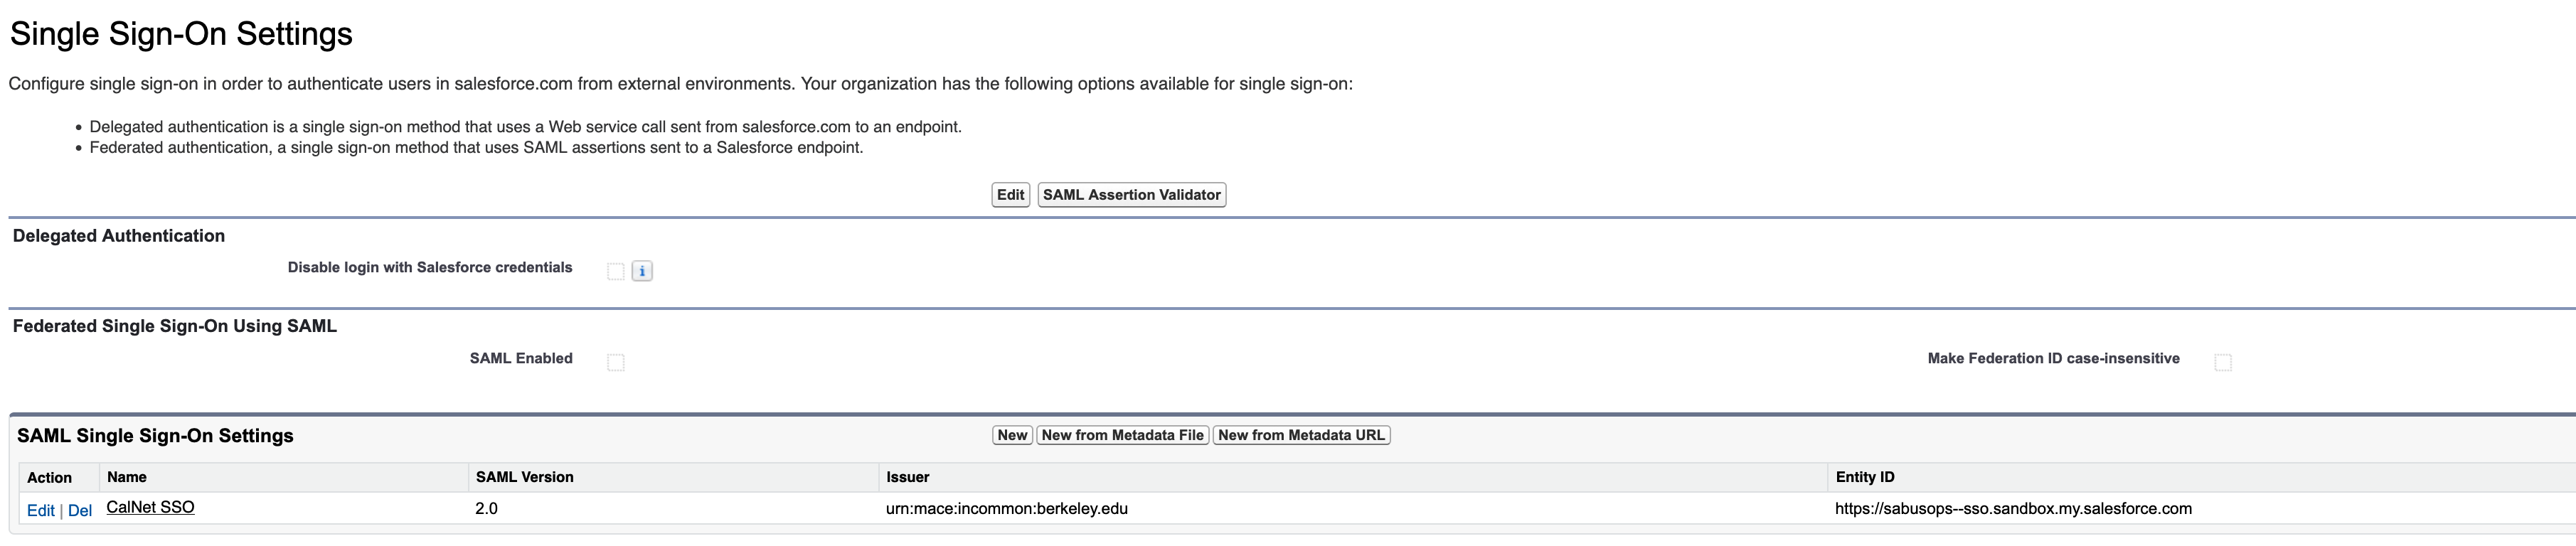Viewport: 2576px width, 546px height.
Task: Click the info icon next to Disable login checkbox
Action: [641, 270]
